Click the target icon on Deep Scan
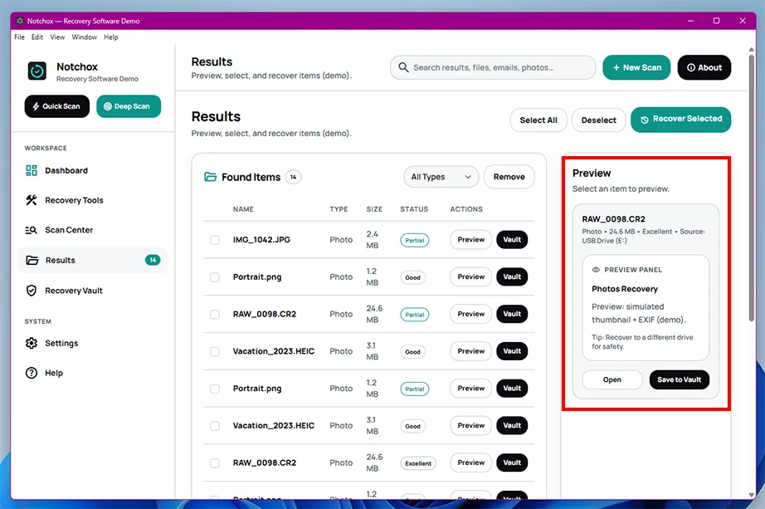The width and height of the screenshot is (765, 509). pos(108,106)
